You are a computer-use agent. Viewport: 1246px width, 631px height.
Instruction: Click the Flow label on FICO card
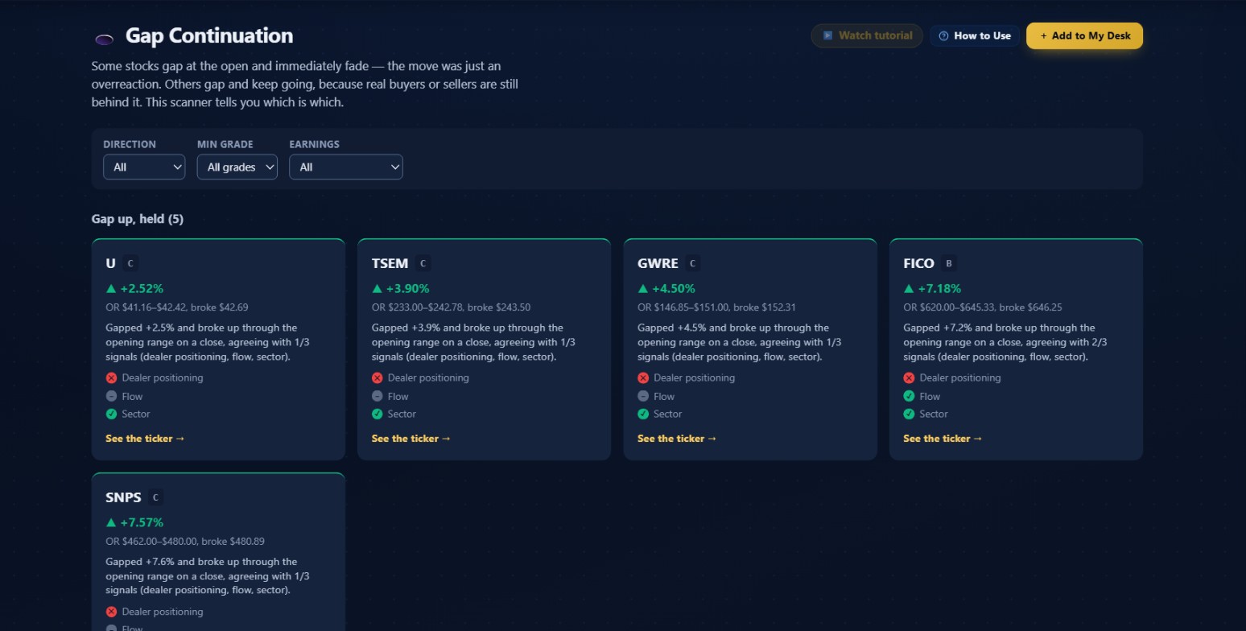(930, 396)
